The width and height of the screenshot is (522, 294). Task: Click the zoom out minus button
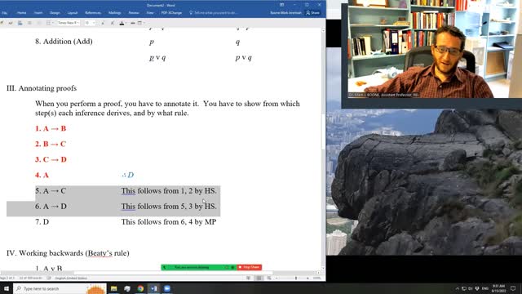[x=276, y=278]
